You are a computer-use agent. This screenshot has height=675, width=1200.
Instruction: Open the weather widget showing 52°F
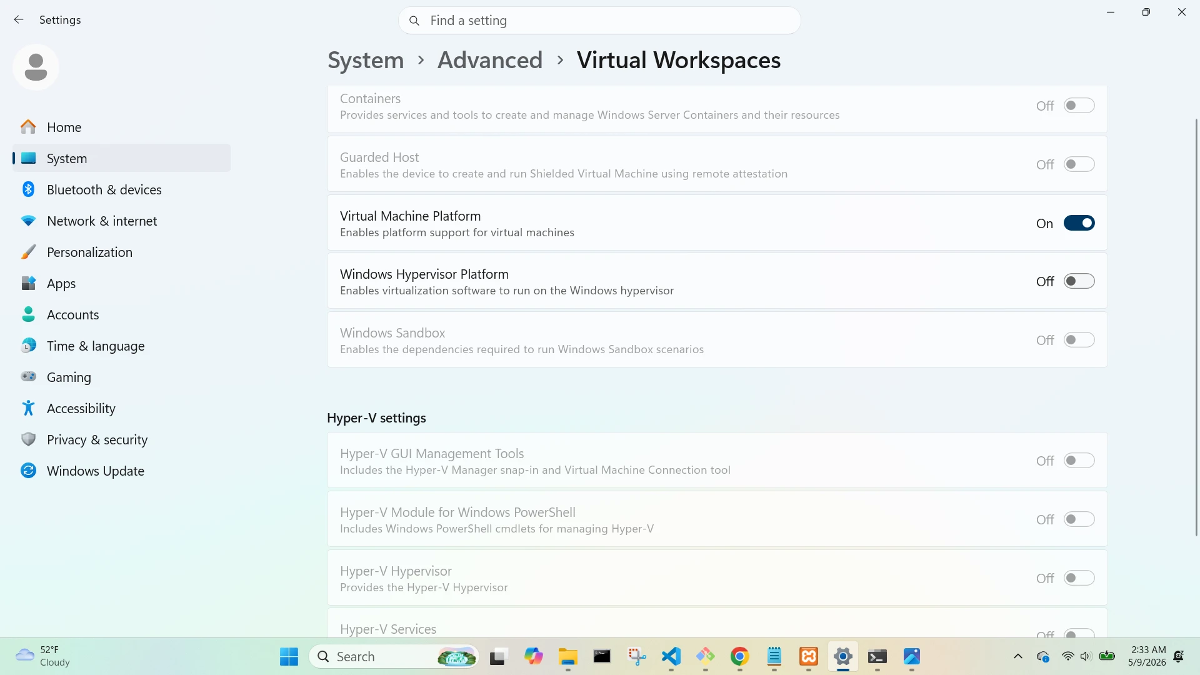click(x=44, y=656)
